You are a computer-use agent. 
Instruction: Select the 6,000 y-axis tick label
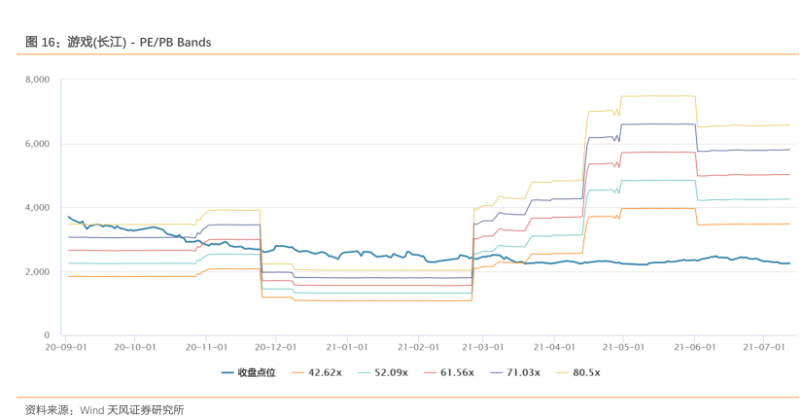coord(37,144)
